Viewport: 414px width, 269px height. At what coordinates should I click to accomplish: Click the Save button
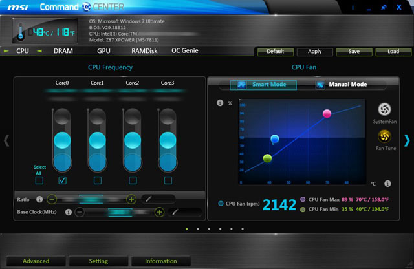354,52
